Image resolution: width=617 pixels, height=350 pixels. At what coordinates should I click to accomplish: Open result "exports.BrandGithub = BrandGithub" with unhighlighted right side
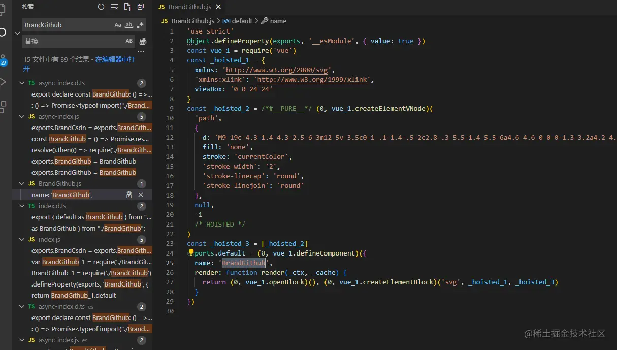pos(84,161)
